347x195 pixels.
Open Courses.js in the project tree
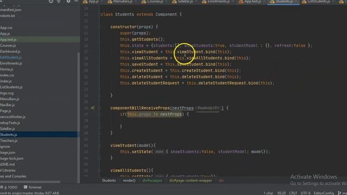click(x=8, y=45)
